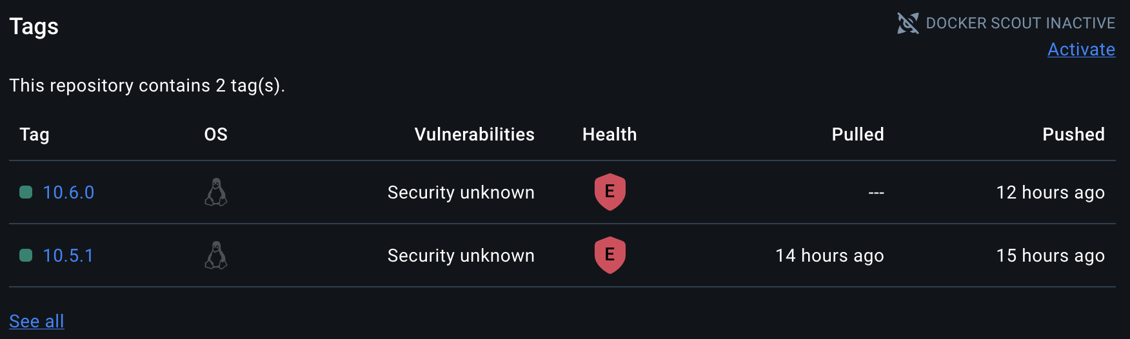Open the 10.5.1 tag link
The height and width of the screenshot is (339, 1130).
click(68, 255)
